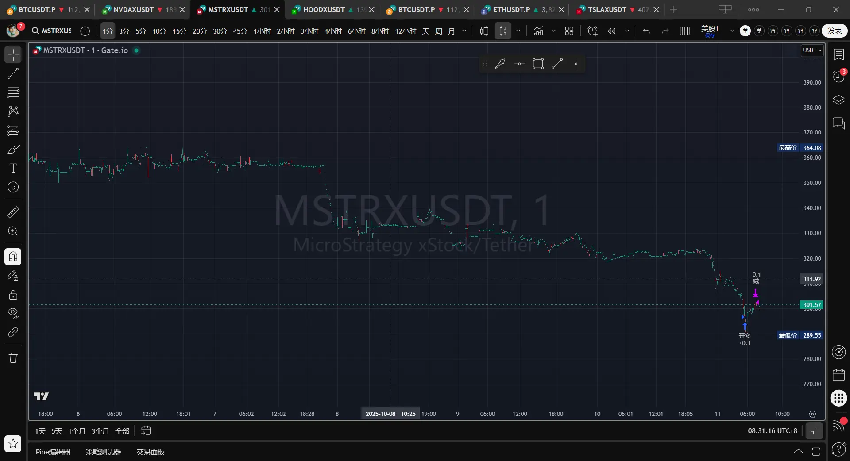Pick the rectangle tool in floating toolbar
The width and height of the screenshot is (850, 461).
[538, 64]
